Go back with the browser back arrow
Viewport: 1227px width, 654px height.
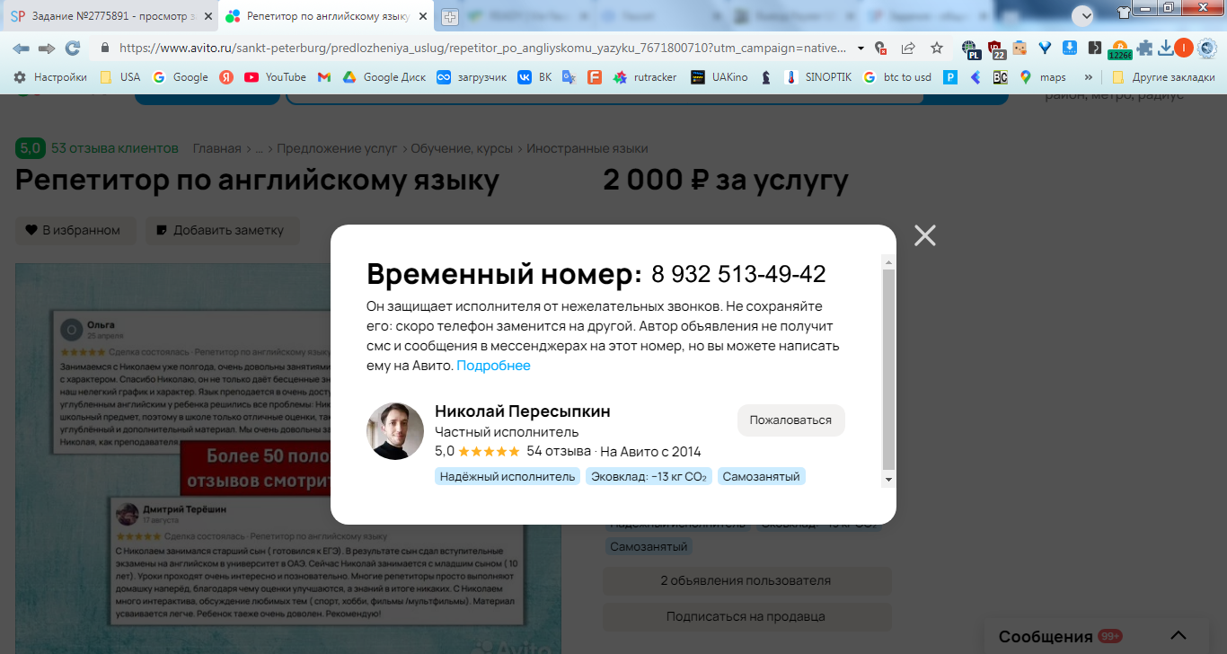(x=21, y=48)
